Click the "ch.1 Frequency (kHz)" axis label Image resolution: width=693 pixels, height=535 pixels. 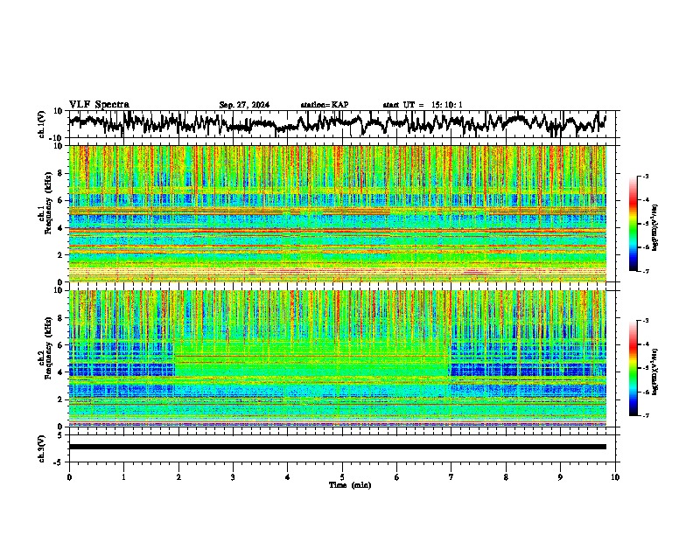[x=45, y=204]
